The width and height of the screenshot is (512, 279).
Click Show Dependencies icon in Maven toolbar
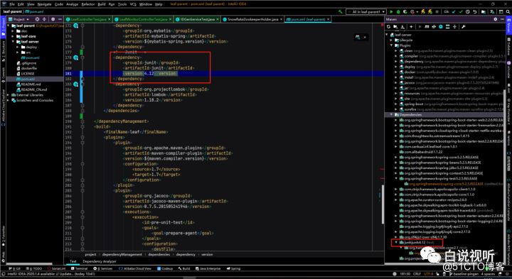[x=448, y=27]
